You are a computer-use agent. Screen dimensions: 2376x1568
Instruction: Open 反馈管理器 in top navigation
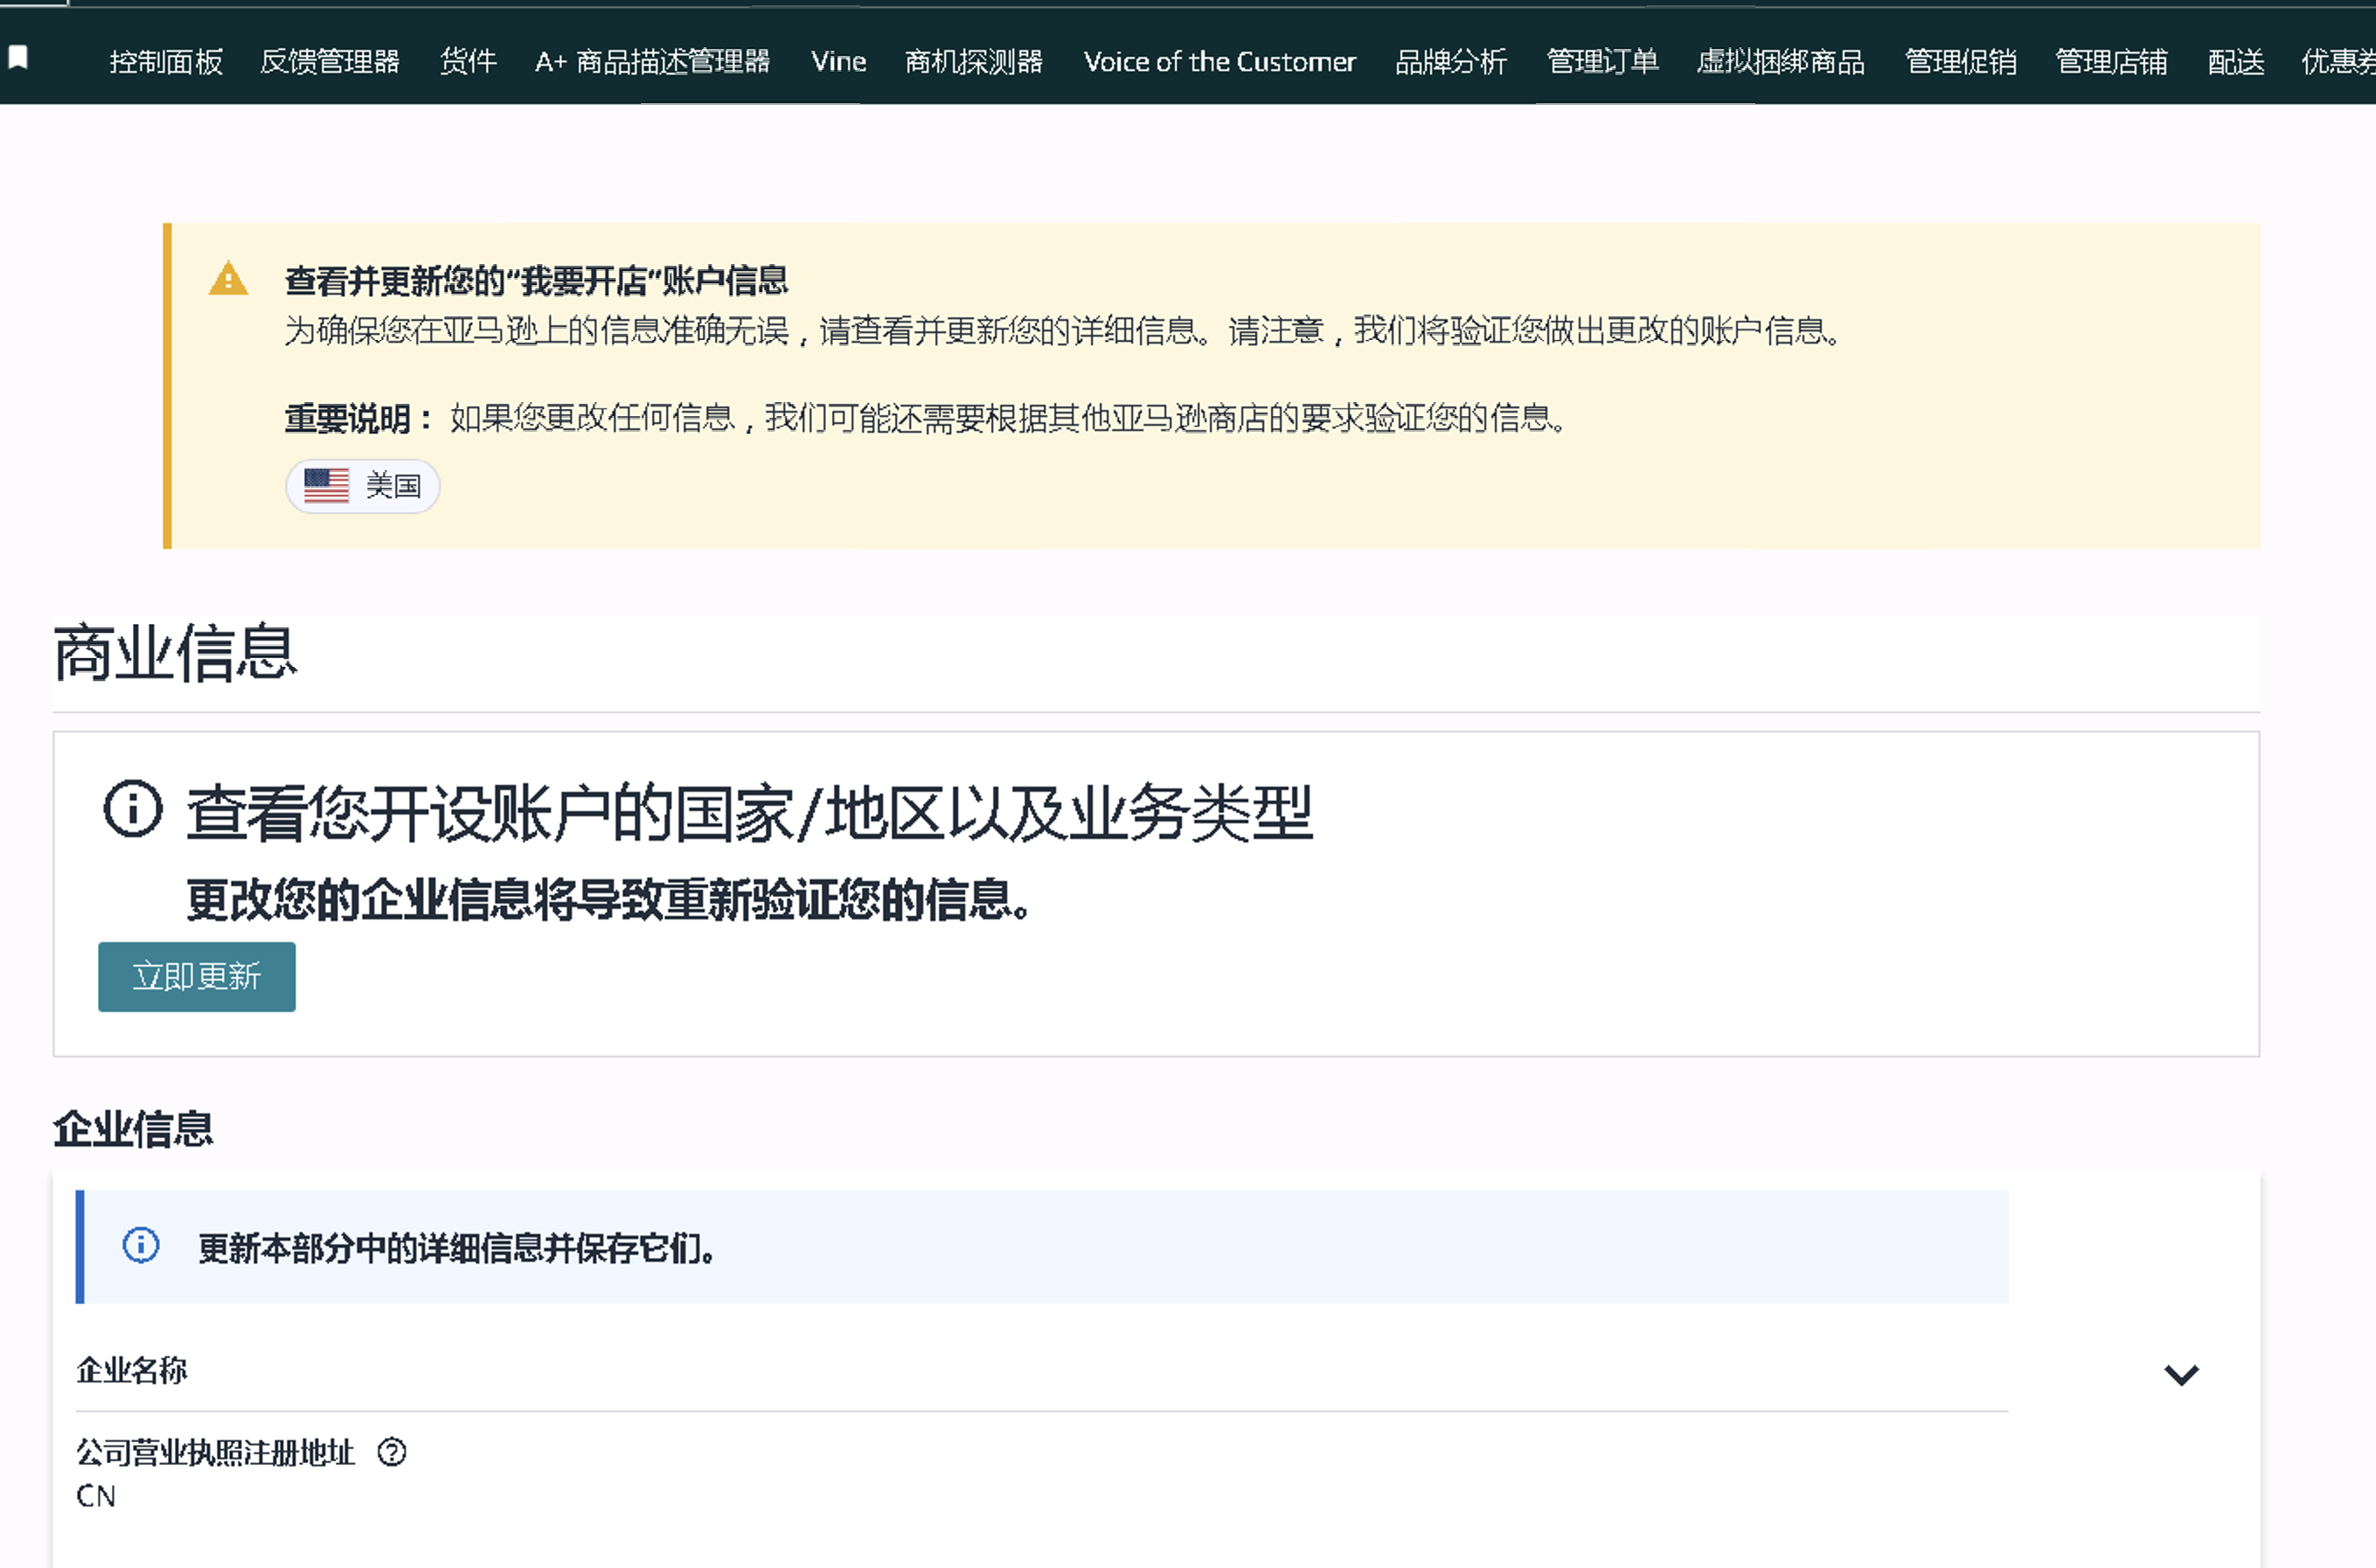point(330,62)
